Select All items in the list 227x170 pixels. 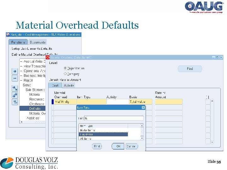click(x=103, y=139)
